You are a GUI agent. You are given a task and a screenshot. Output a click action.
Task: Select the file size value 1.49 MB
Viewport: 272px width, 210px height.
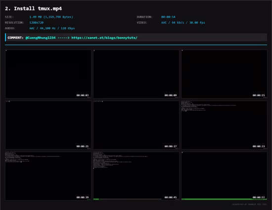51,17
